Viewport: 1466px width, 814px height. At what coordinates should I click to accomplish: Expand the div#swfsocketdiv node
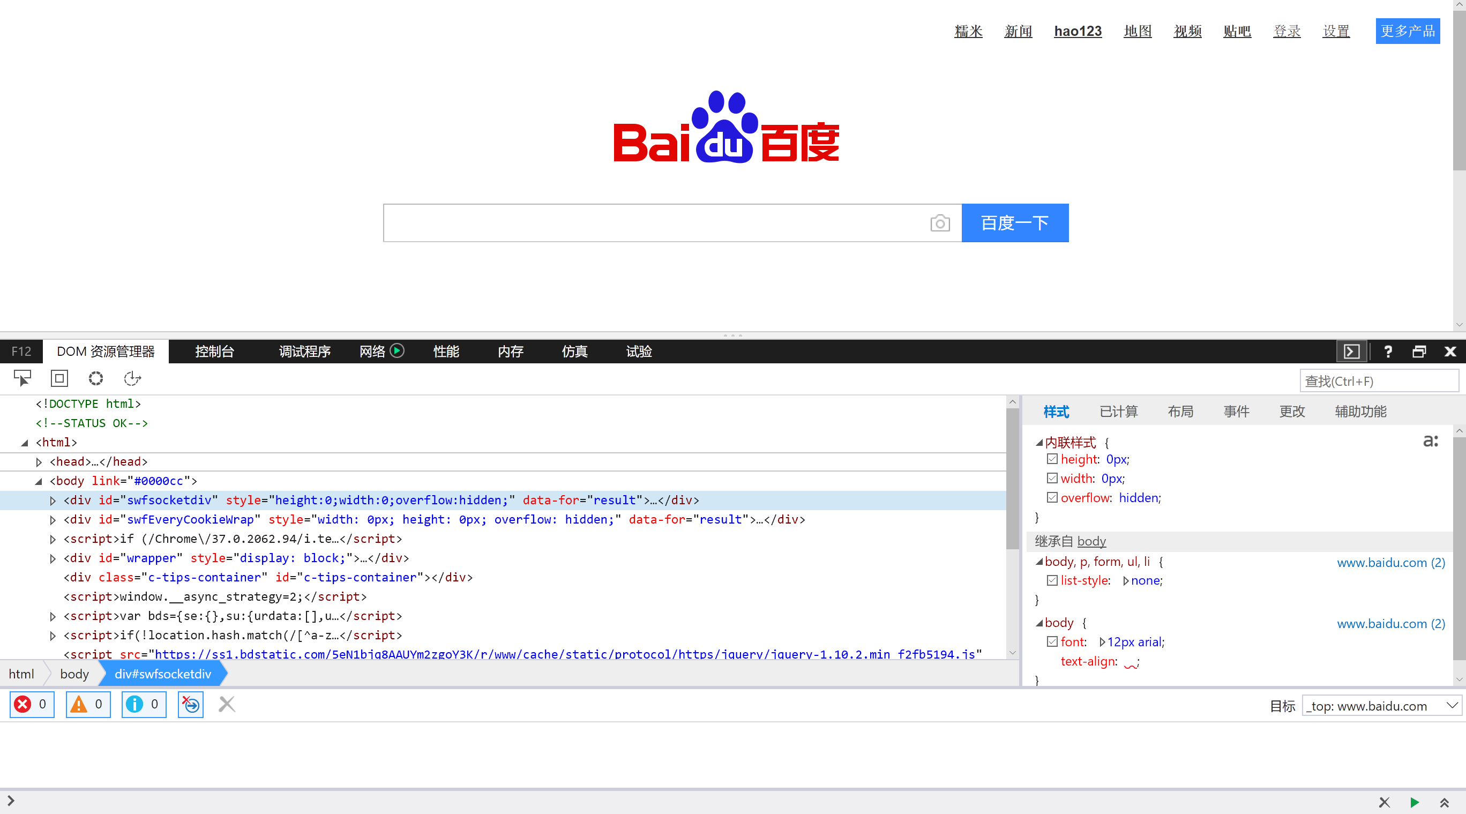[x=53, y=501]
